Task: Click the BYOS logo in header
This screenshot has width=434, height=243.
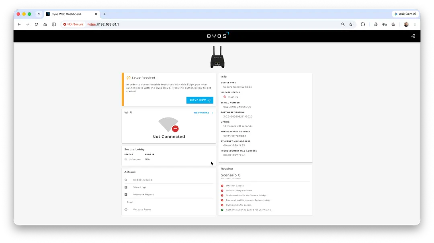Action: click(x=218, y=35)
